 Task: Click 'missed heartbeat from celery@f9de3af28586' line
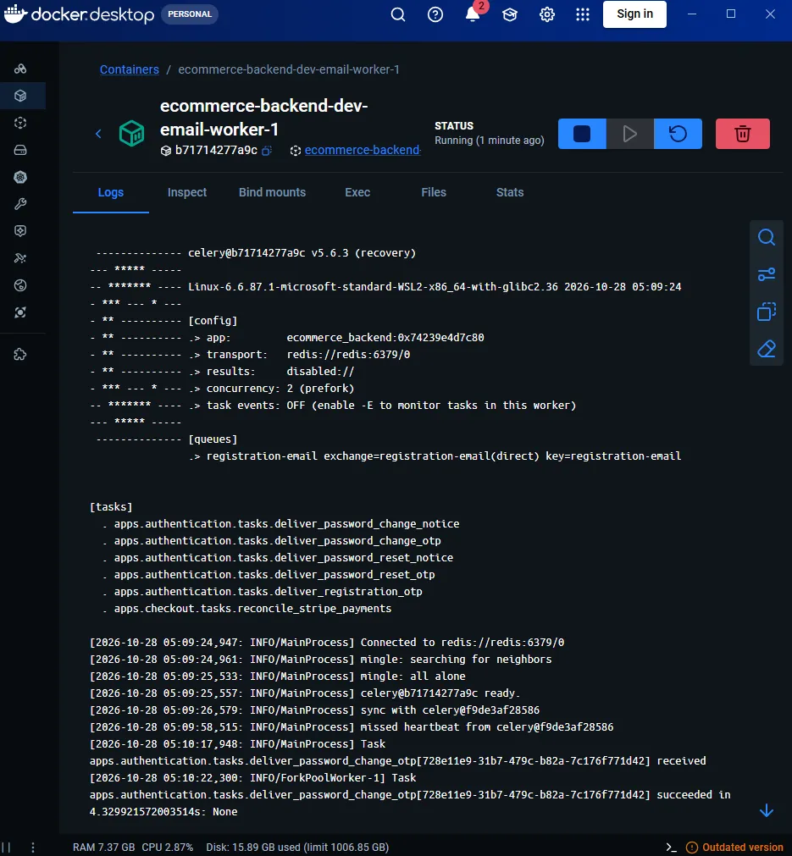click(x=352, y=726)
